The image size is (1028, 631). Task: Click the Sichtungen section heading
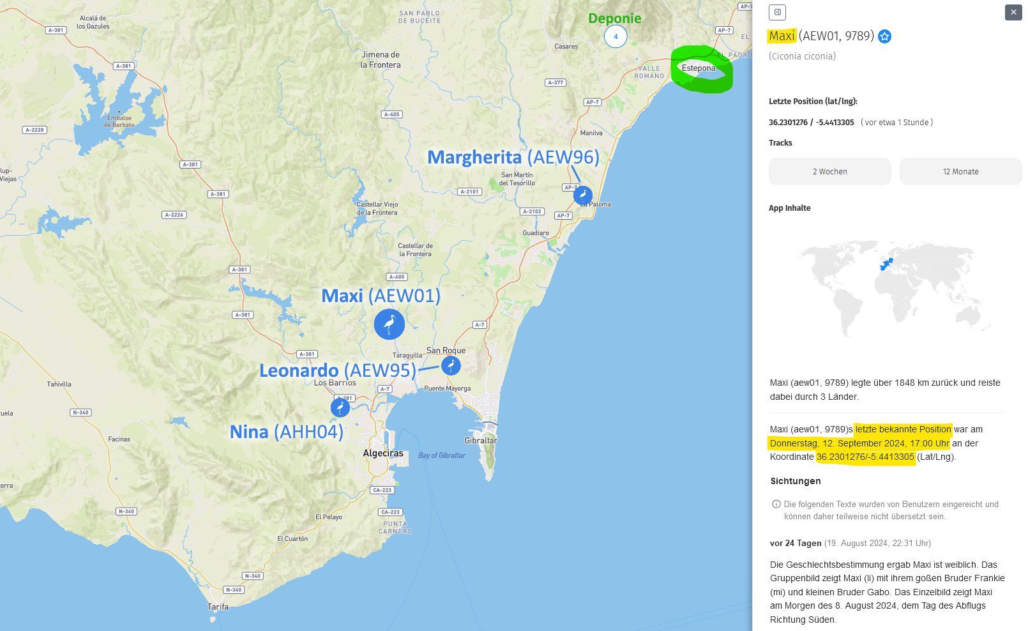[795, 481]
